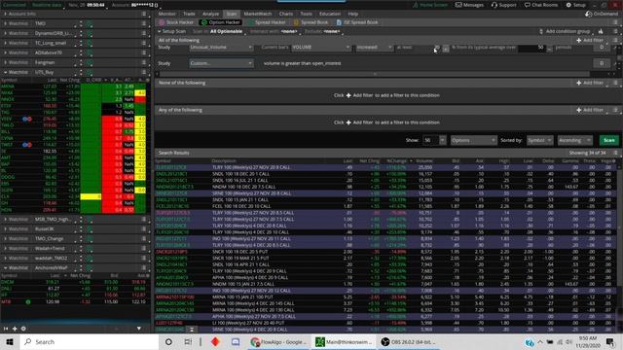Open the Education tab

click(330, 14)
